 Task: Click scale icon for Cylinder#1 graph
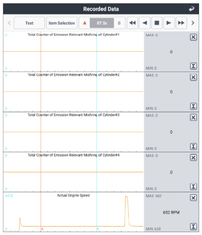193,66
